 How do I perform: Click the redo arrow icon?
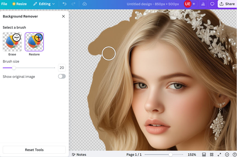[73, 4]
